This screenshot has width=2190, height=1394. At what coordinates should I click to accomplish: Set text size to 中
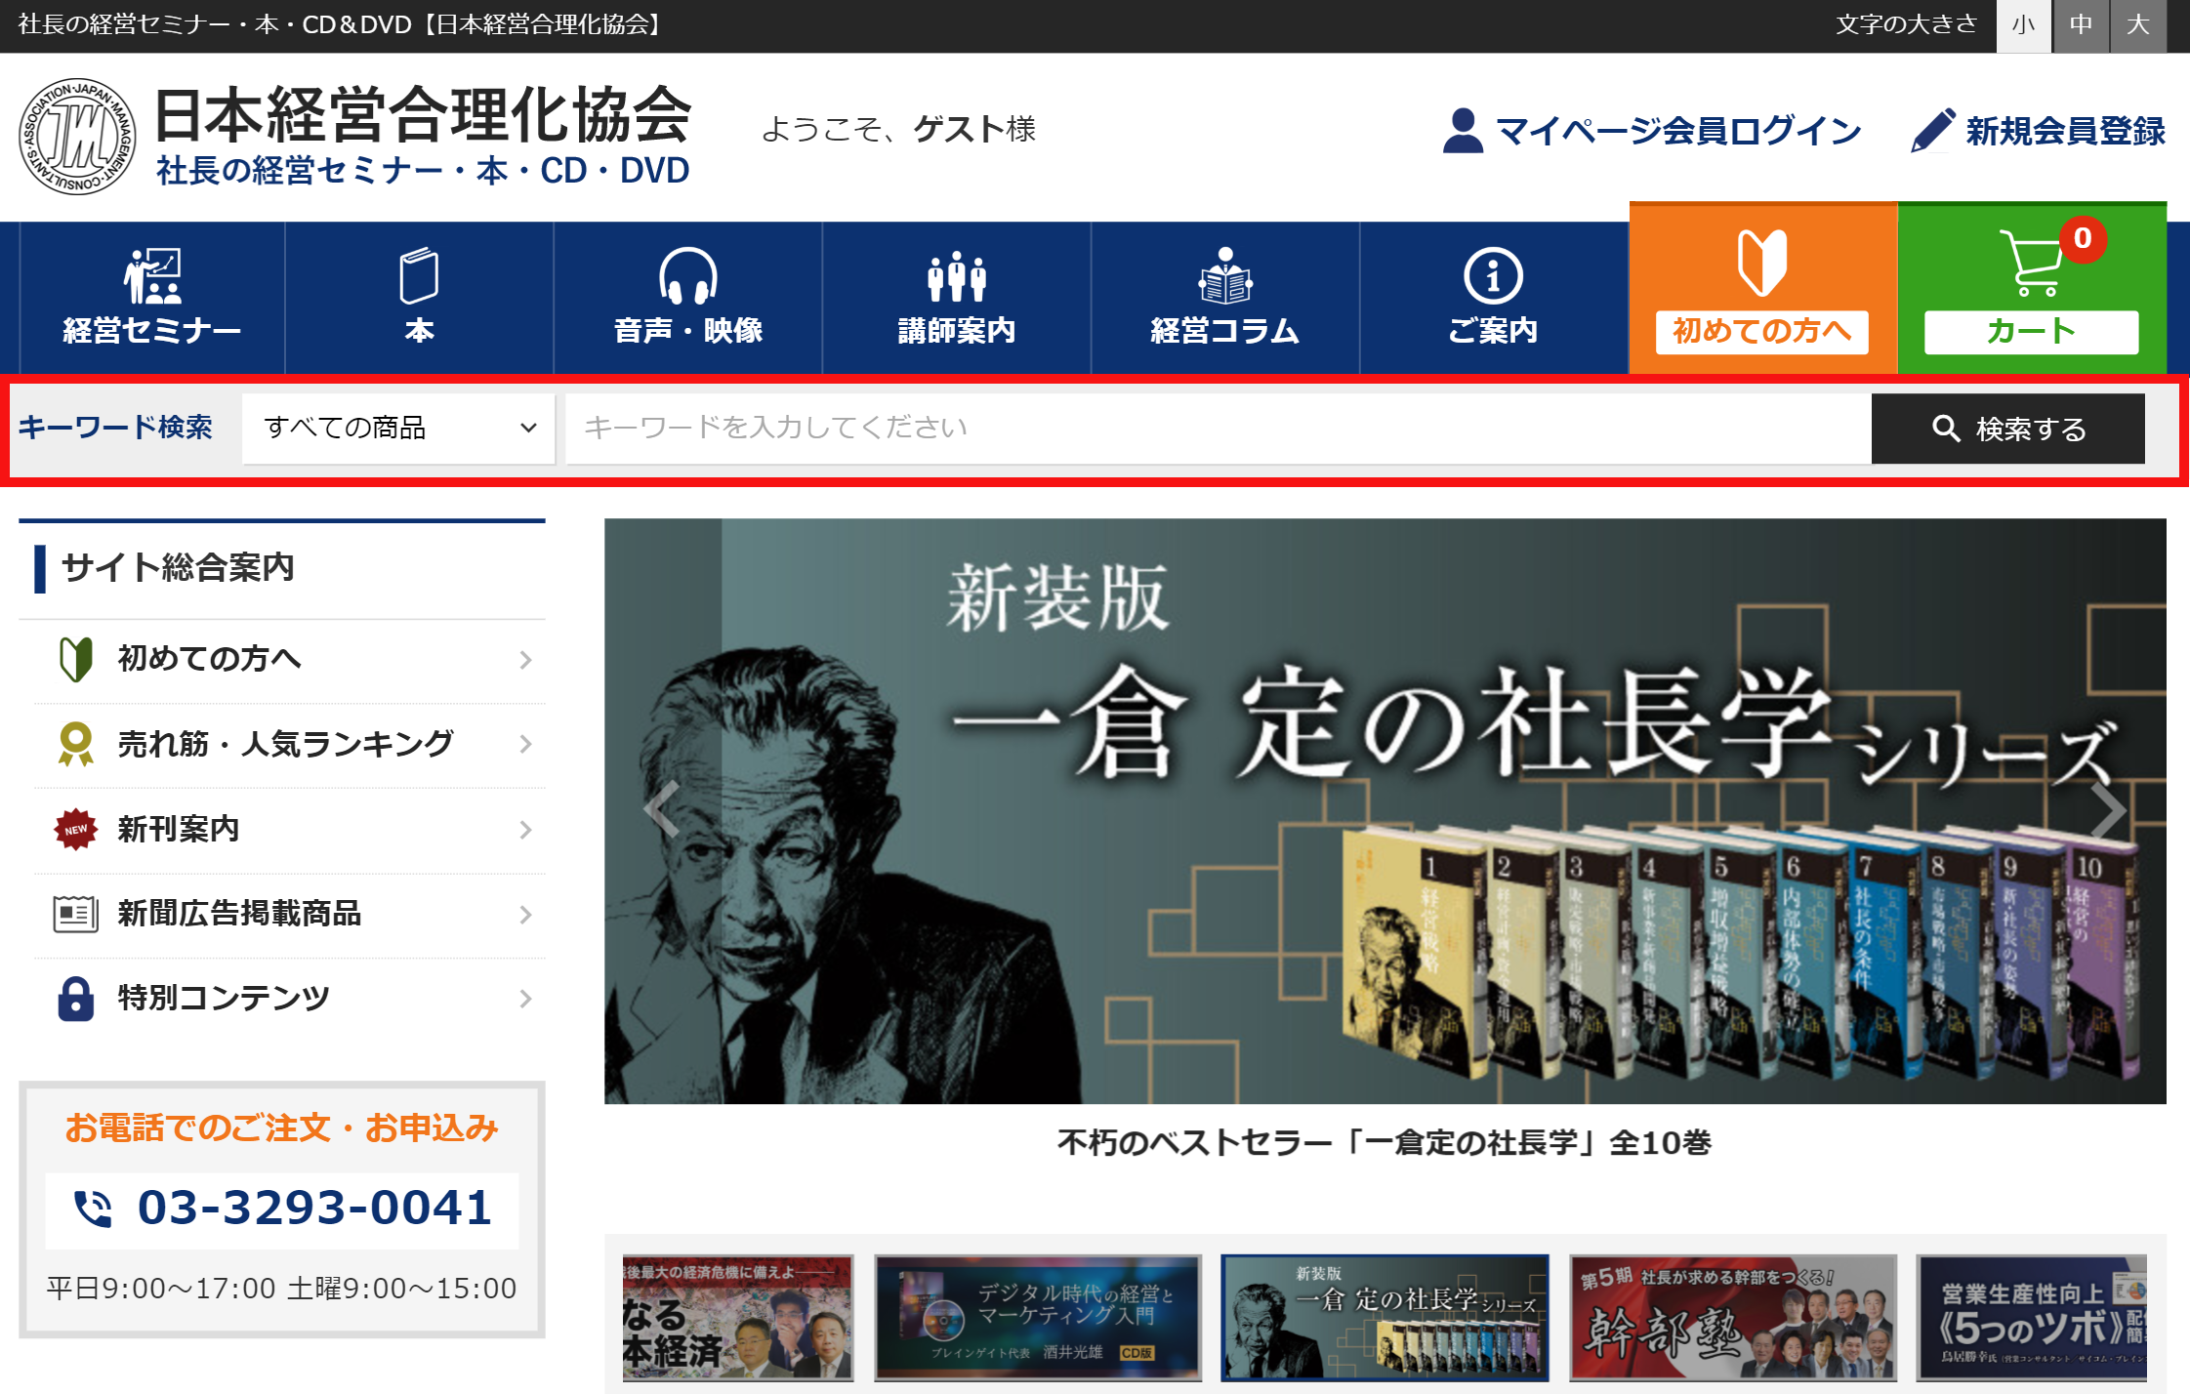coord(2081,25)
